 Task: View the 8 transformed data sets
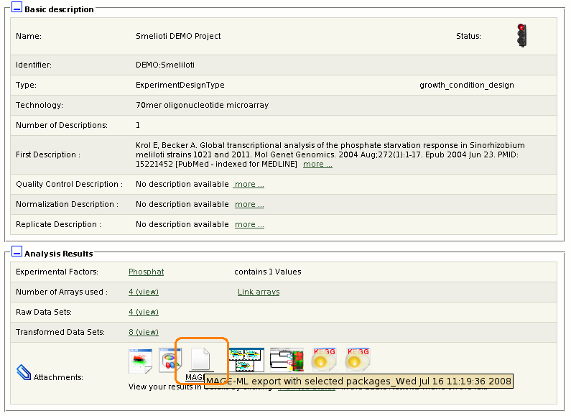coord(144,332)
